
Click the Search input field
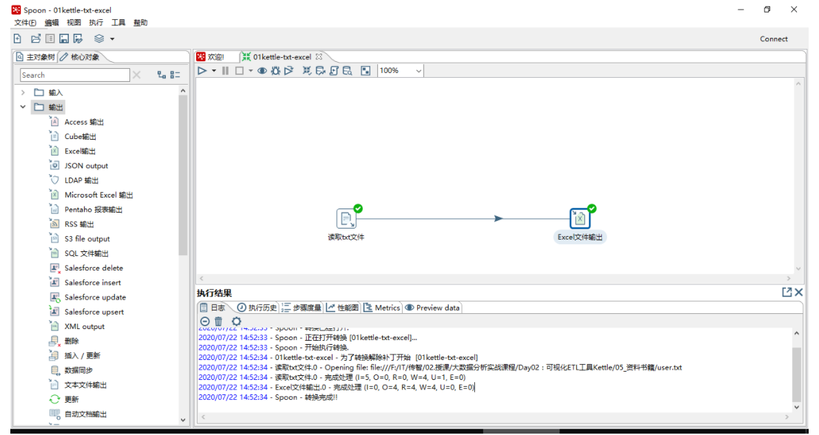click(75, 75)
